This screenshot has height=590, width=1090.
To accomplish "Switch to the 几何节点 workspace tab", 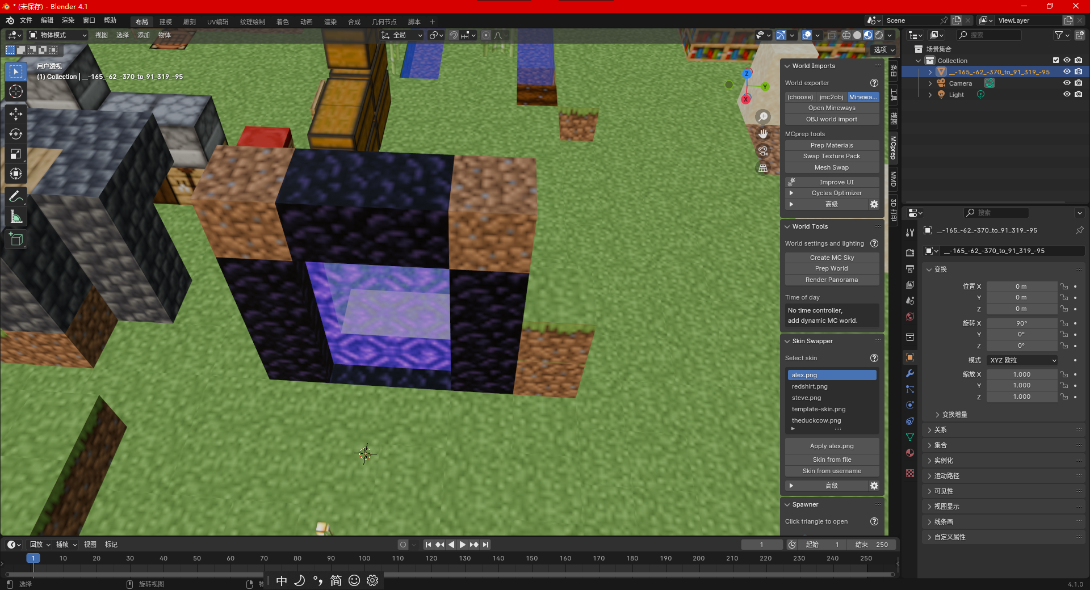I will coord(384,22).
